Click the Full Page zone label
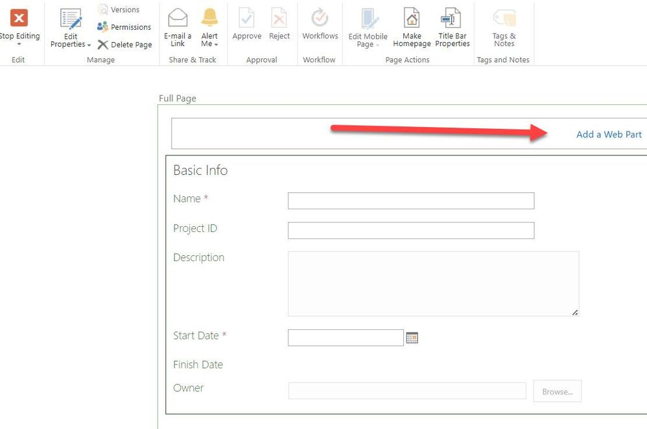The width and height of the screenshot is (647, 429). point(178,99)
